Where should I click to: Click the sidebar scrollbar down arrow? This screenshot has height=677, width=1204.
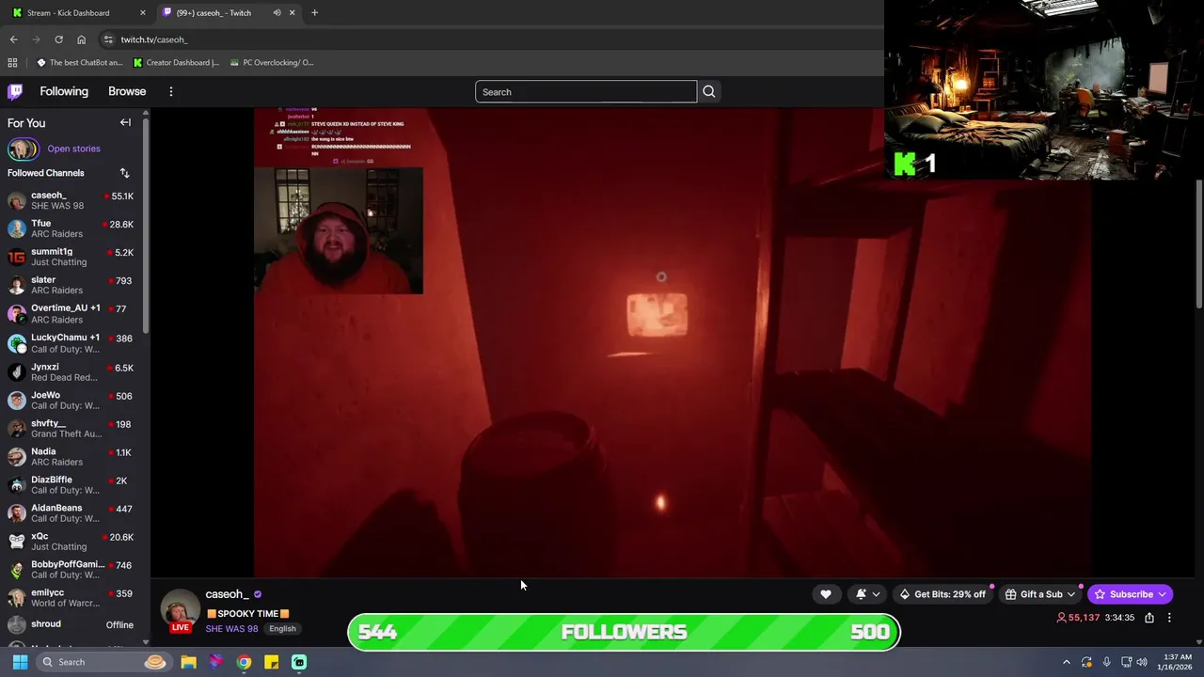tap(146, 641)
